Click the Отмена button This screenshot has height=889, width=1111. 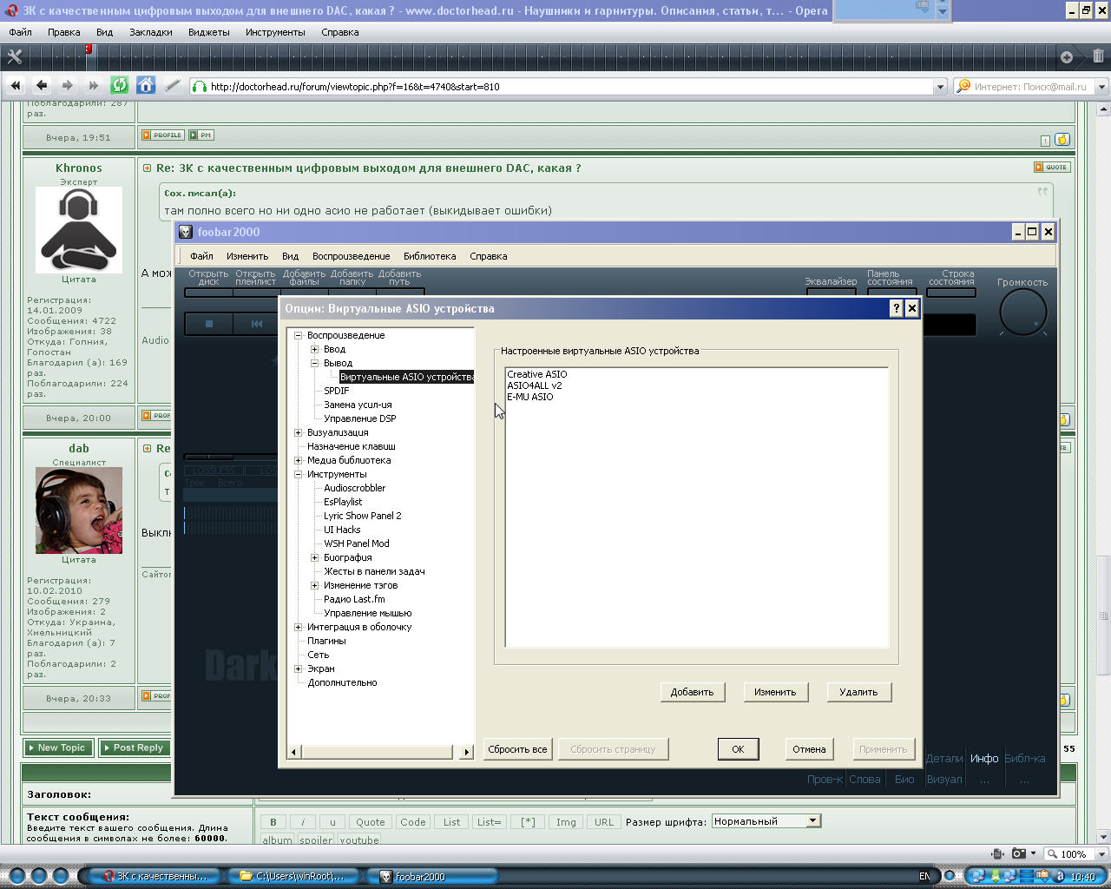(x=809, y=749)
